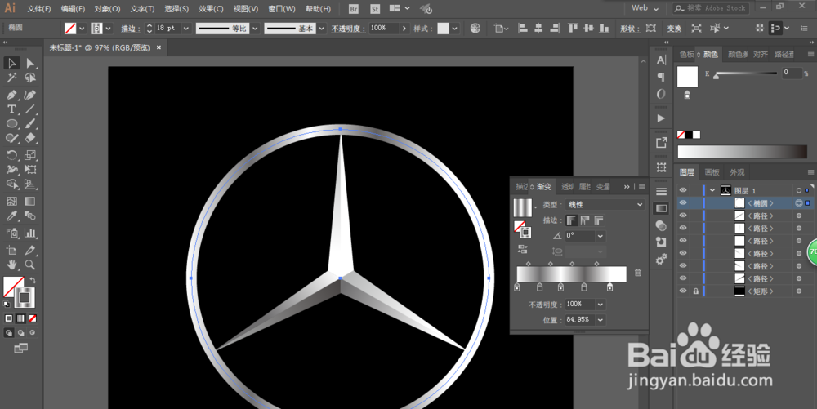The image size is (817, 409).
Task: Apply gradient within stroke (first stroke button)
Action: [x=572, y=220]
